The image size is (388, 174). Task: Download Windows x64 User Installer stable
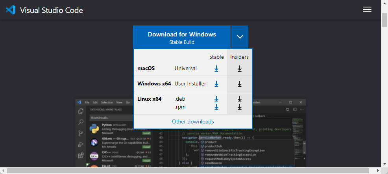pos(216,84)
